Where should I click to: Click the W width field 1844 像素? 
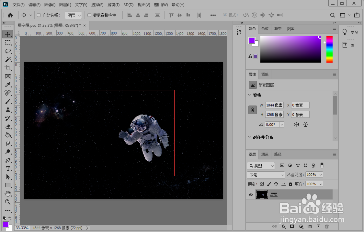tap(274, 105)
